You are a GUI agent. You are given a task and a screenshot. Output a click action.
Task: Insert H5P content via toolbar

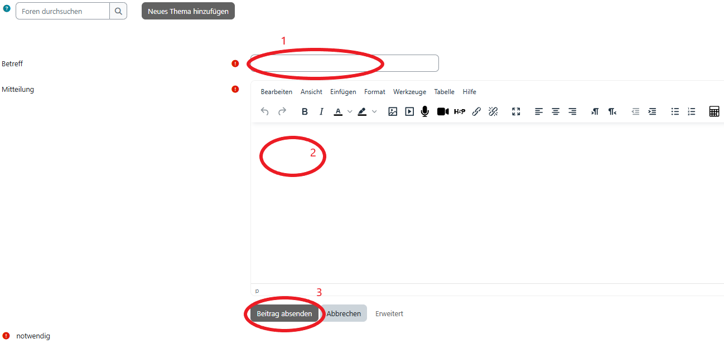[460, 111]
